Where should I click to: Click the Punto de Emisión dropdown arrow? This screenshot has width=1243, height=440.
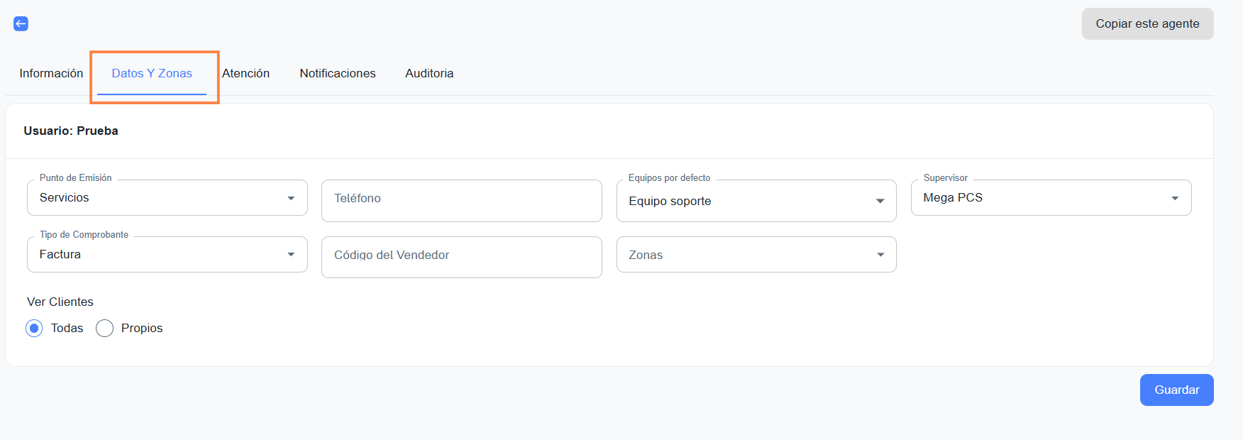point(291,198)
